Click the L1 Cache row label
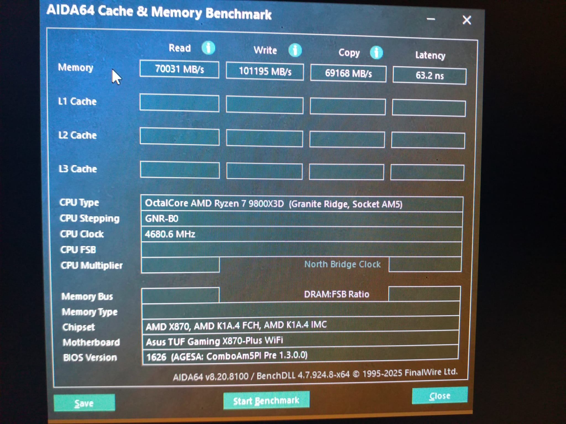This screenshot has width=566, height=424. pos(77,101)
